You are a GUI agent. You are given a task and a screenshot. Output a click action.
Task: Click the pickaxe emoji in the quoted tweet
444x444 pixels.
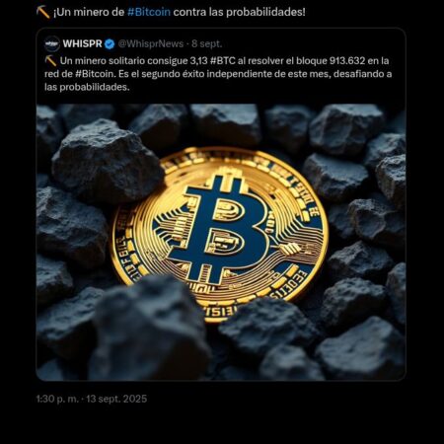pyautogui.click(x=50, y=61)
